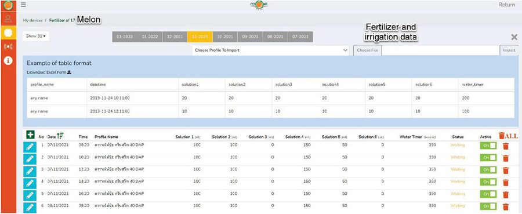Click Download Excel Form link
Viewport: 522px width, 214px height.
click(49, 72)
